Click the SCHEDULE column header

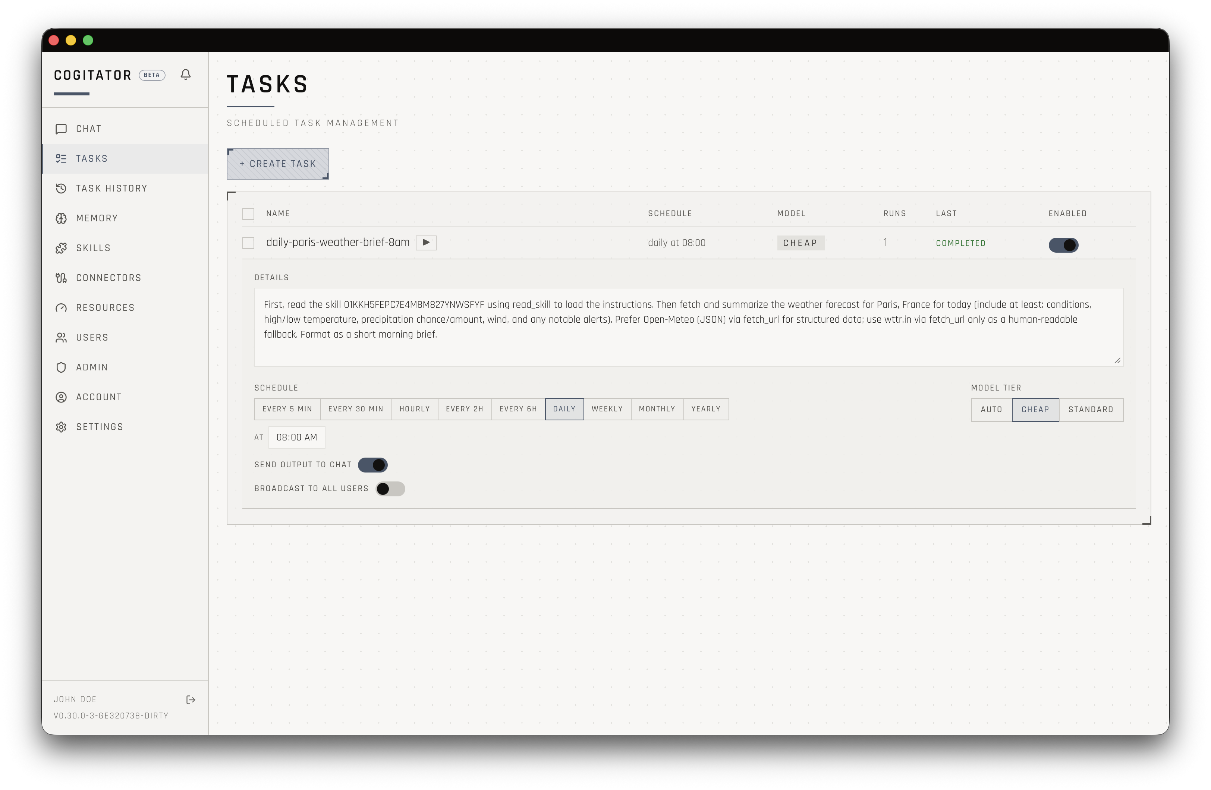(670, 214)
